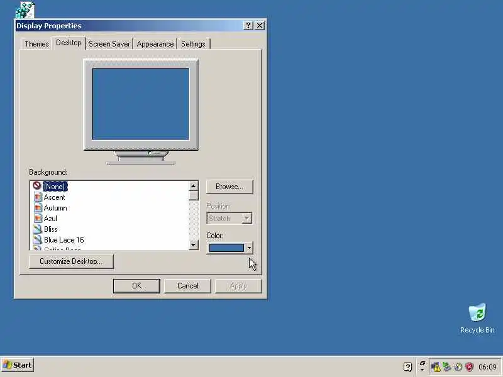Click the Cancel button
This screenshot has width=503, height=377.
pyautogui.click(x=187, y=286)
